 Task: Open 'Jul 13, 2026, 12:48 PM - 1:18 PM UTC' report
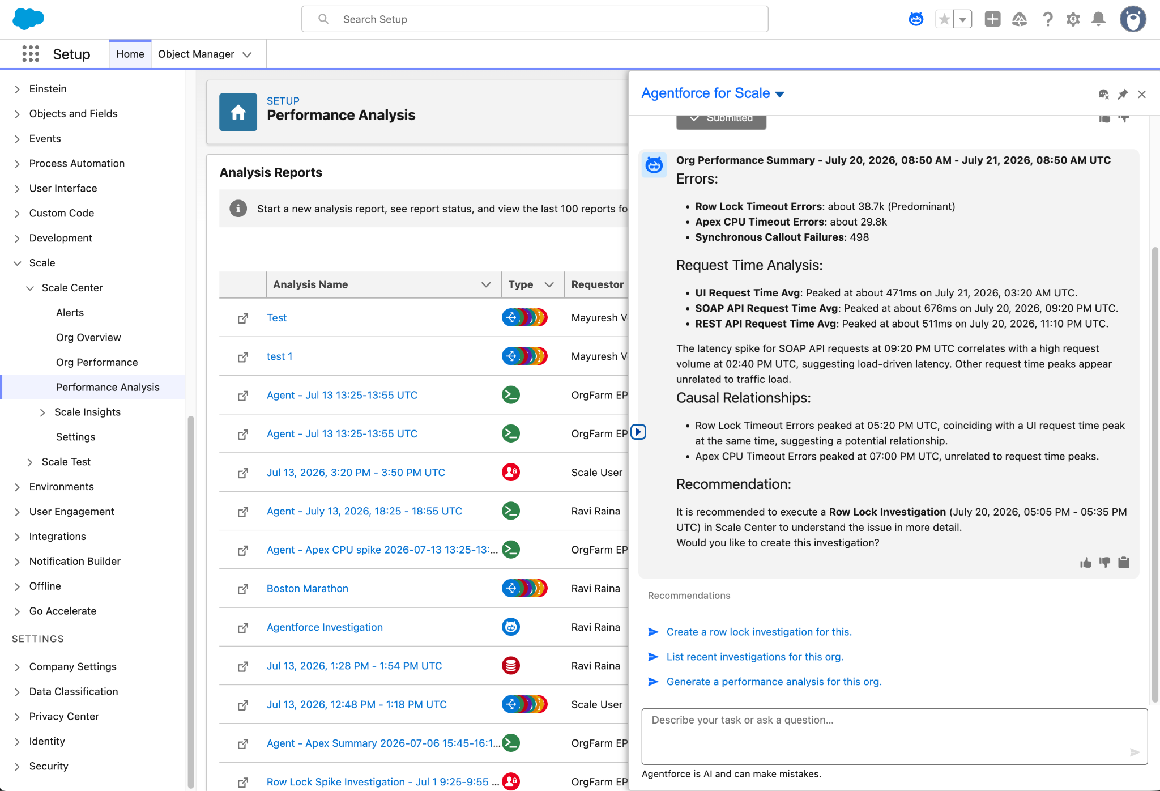coord(357,705)
